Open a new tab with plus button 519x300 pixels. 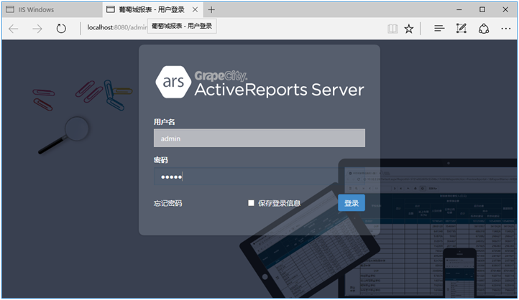[211, 10]
